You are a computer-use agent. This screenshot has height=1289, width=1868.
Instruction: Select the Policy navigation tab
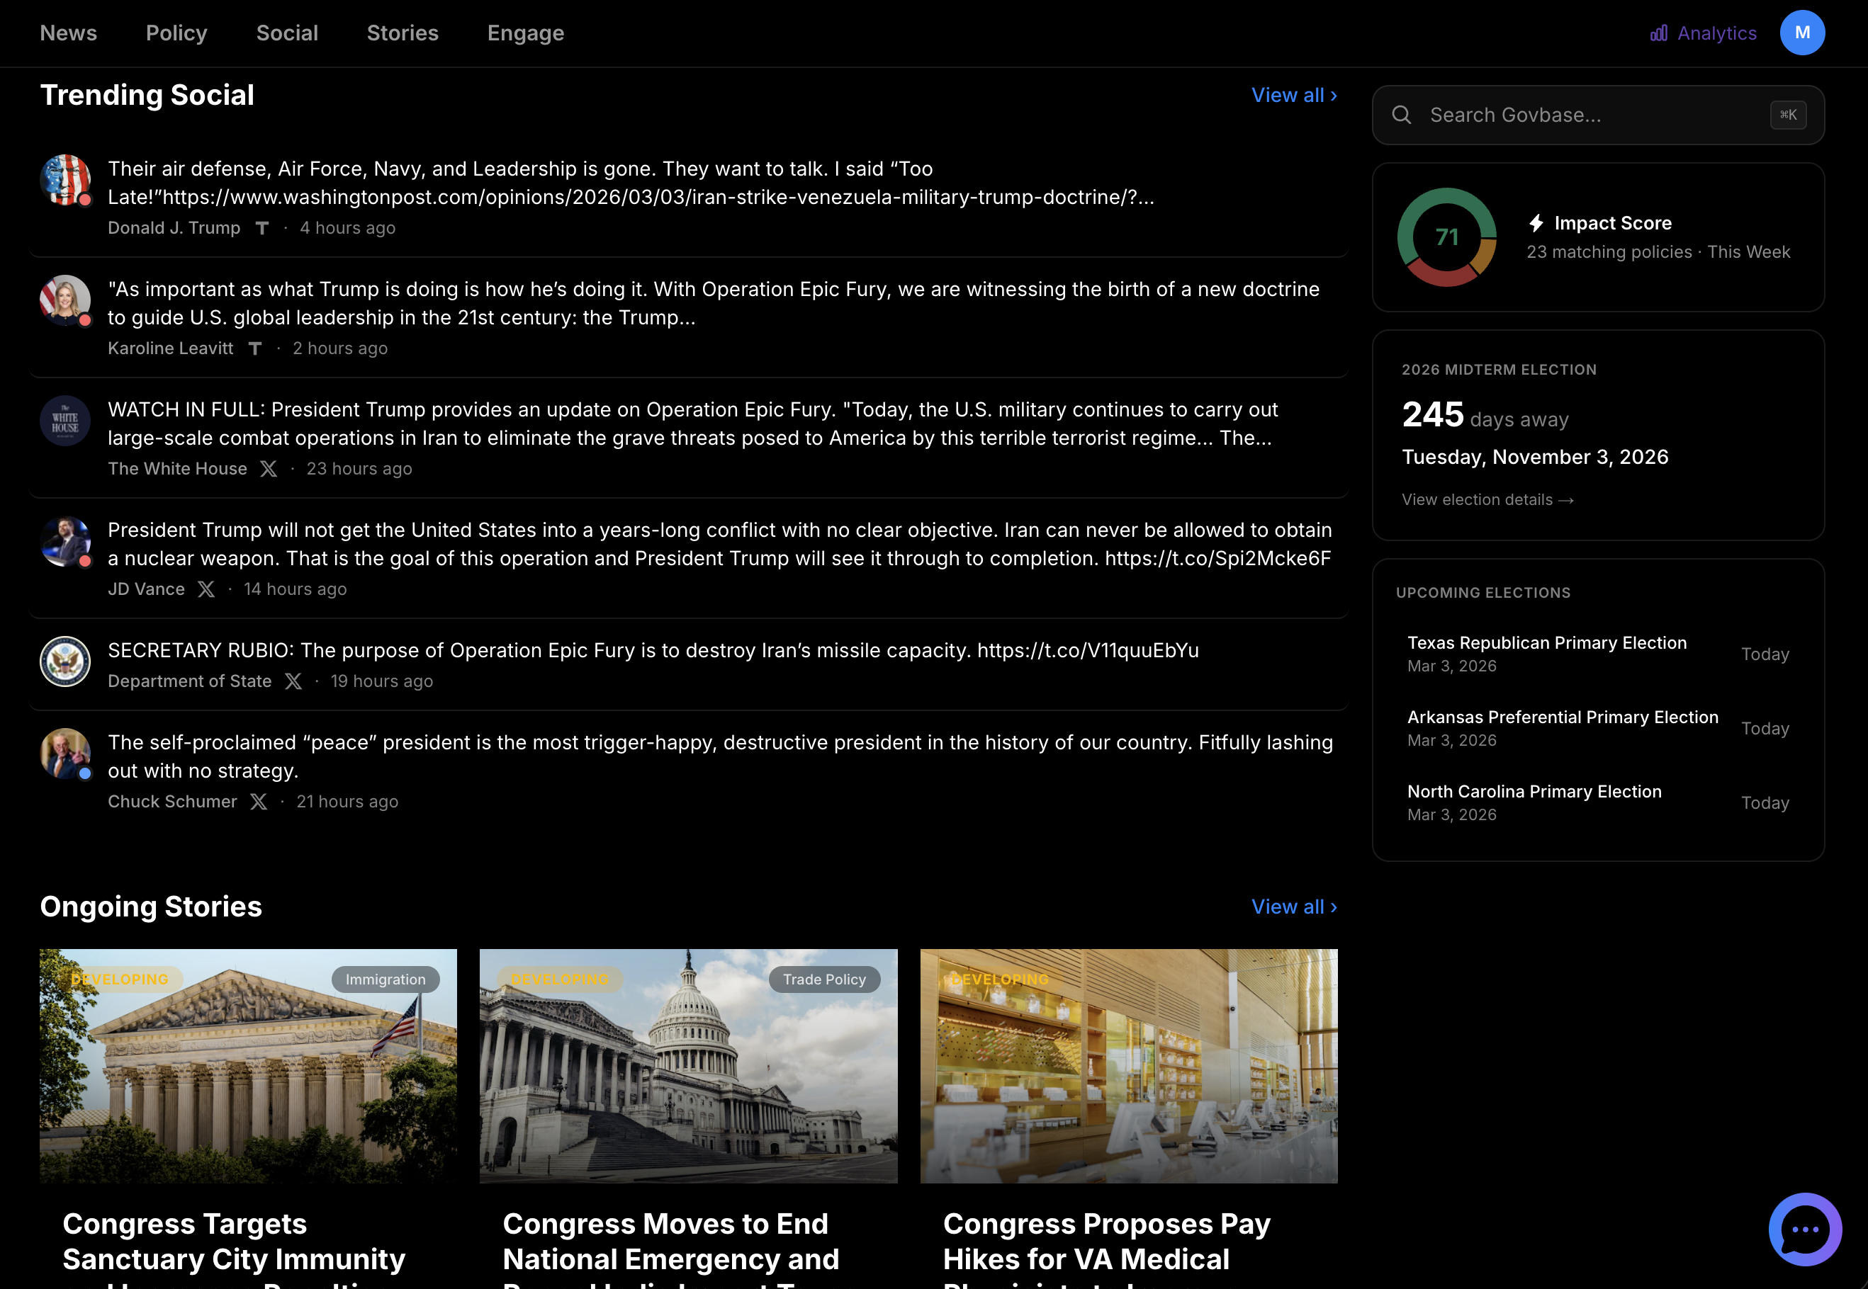pyautogui.click(x=176, y=33)
